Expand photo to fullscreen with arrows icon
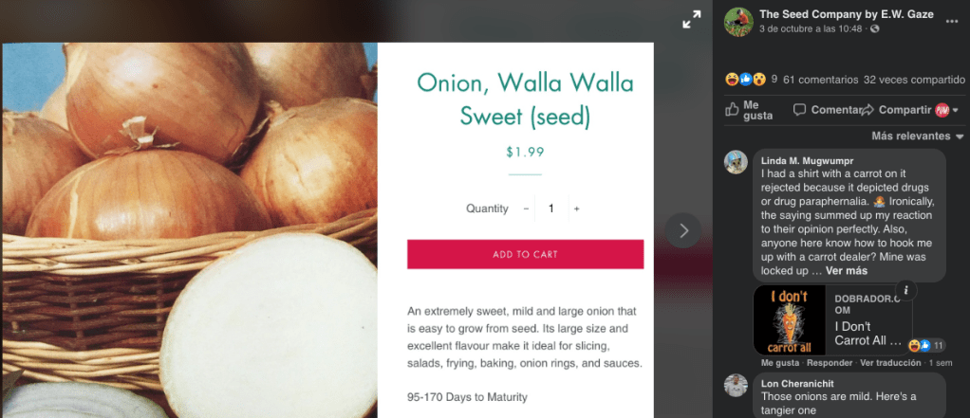This screenshot has width=970, height=418. pyautogui.click(x=692, y=19)
